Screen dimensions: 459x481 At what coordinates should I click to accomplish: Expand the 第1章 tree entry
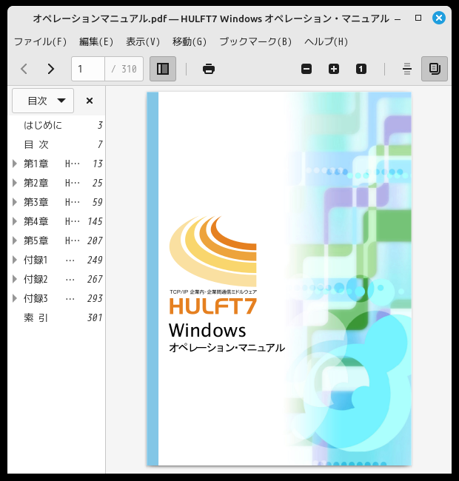pos(14,164)
